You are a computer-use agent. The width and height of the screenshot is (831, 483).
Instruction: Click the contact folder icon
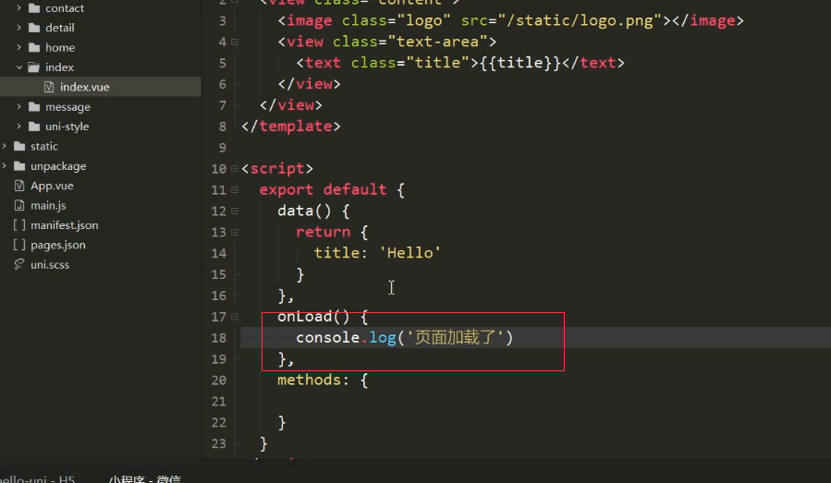[x=34, y=8]
